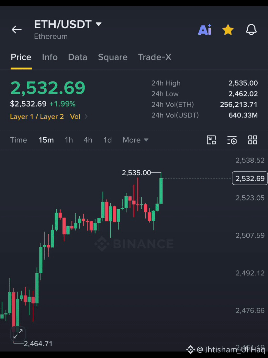Viewport: 268px width, 358px height.
Task: Go back using the left arrow
Action: 17,30
